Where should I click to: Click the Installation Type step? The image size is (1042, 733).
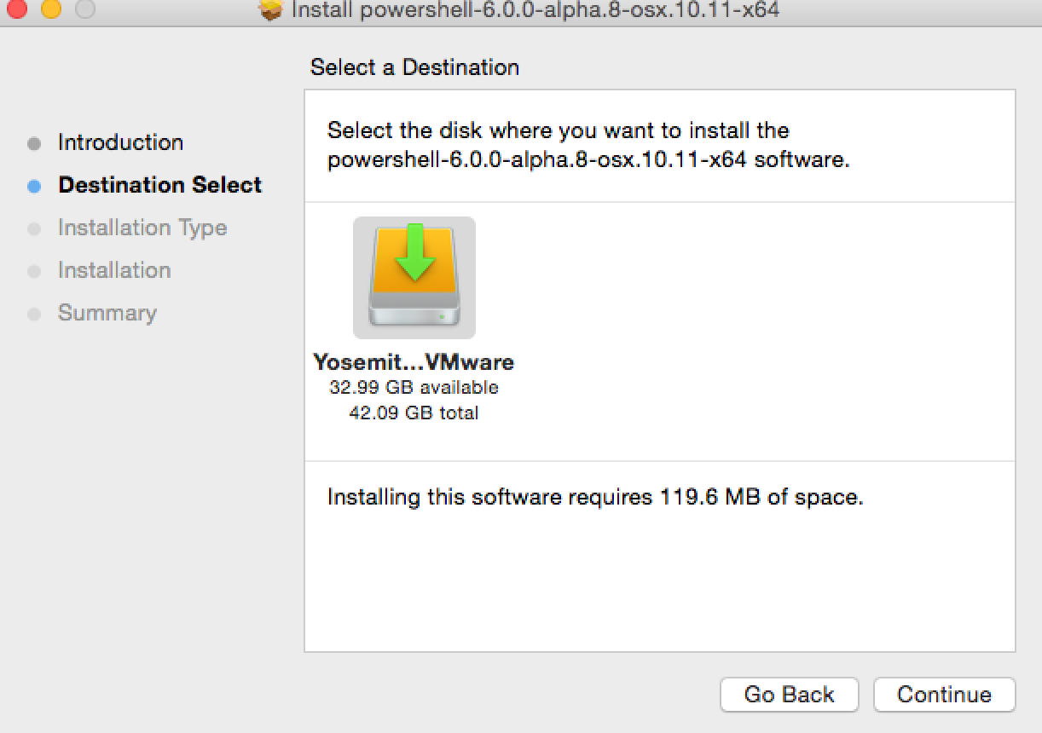(x=142, y=228)
